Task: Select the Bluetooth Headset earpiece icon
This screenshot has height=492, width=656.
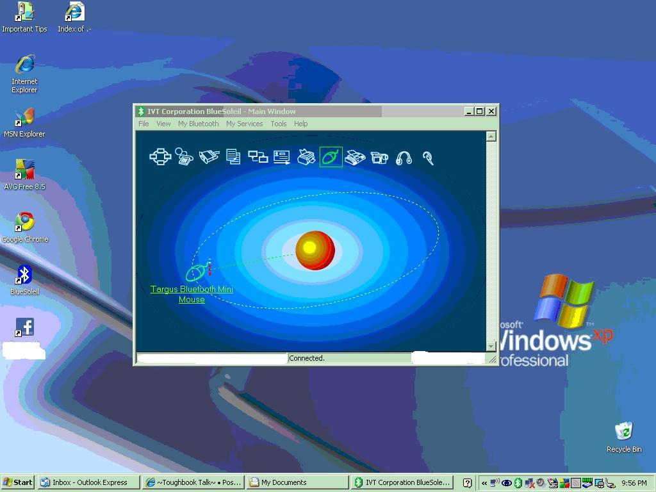Action: point(428,158)
